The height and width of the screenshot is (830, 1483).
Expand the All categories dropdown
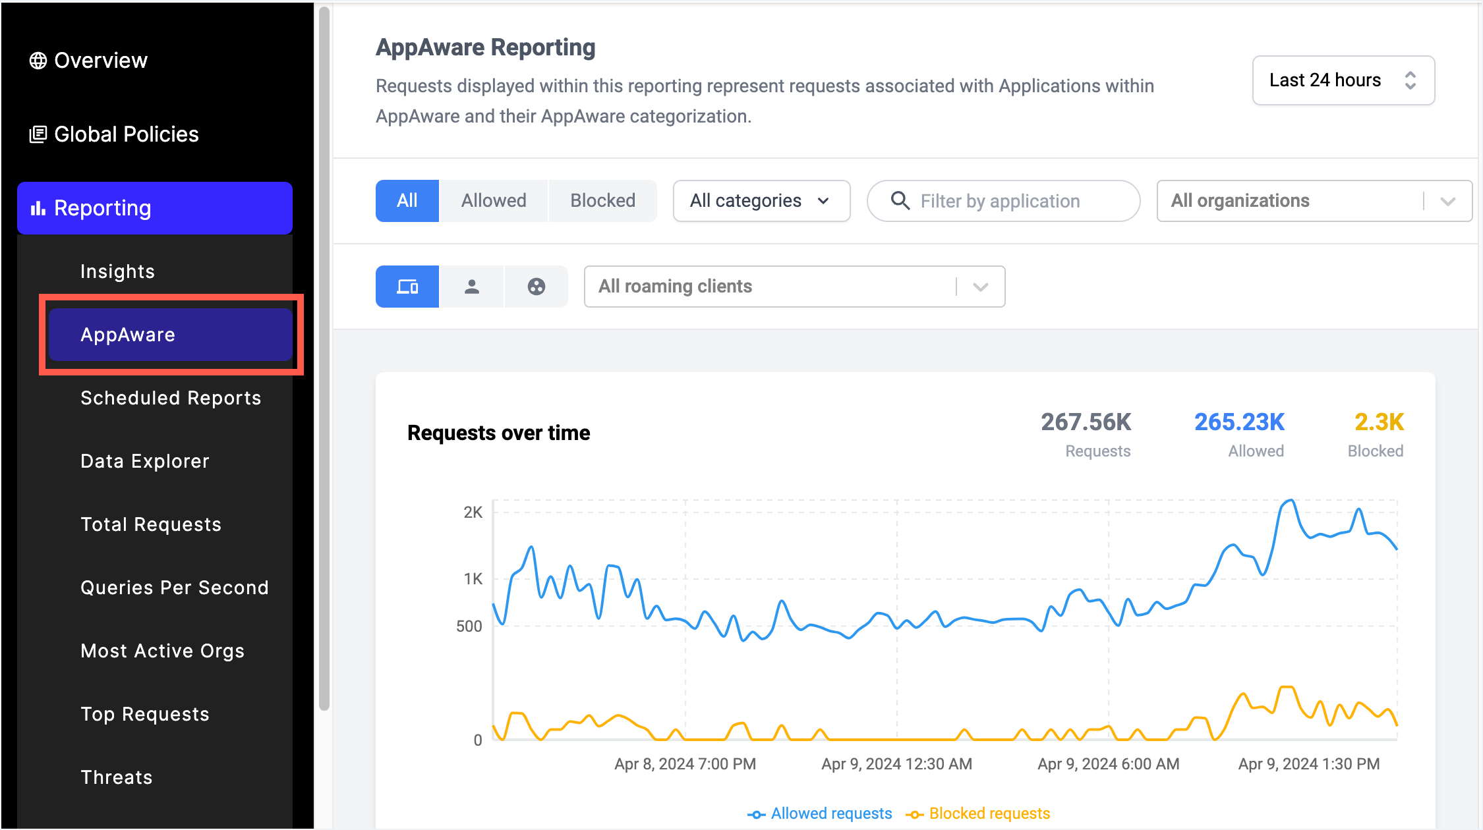click(761, 201)
